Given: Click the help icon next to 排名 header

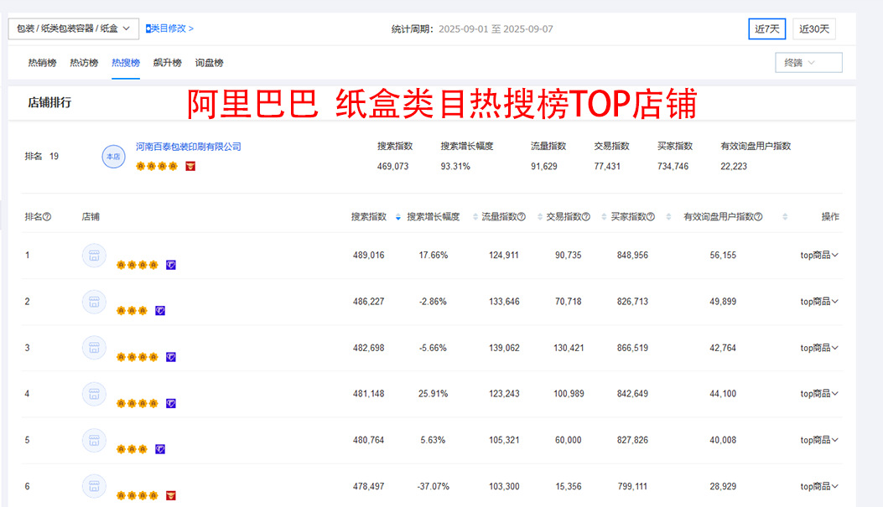Looking at the screenshot, I should [47, 217].
